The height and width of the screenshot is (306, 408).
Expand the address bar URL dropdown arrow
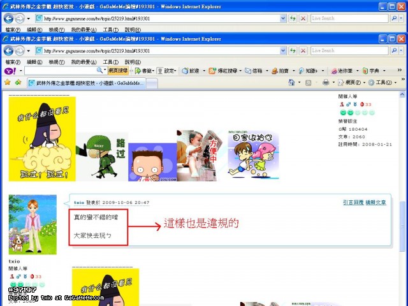[284, 50]
